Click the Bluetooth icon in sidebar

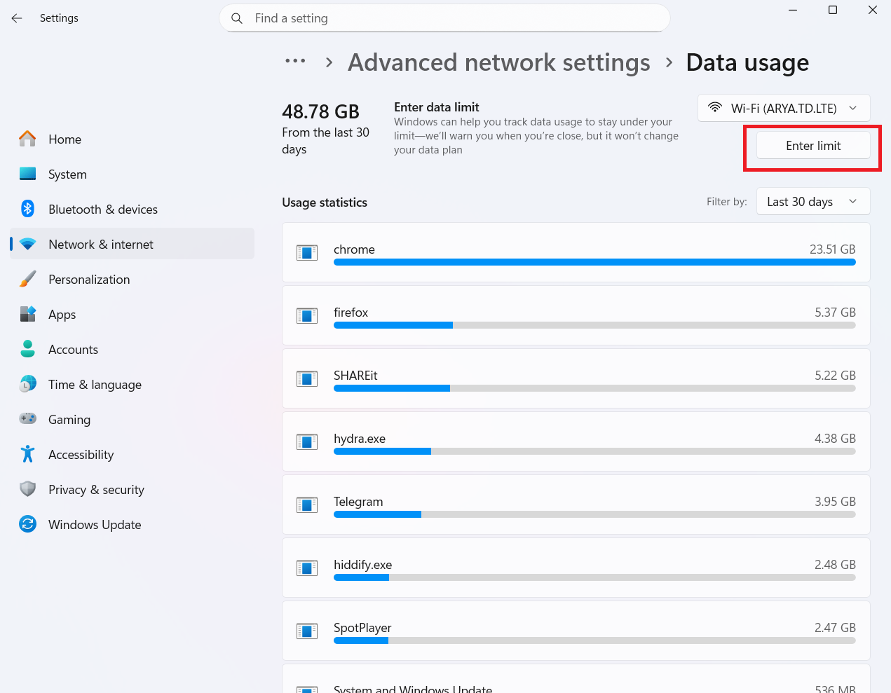point(27,209)
